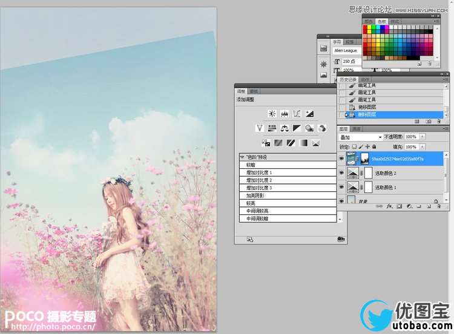Open the Swatches panel flyout menu

[x=436, y=21]
